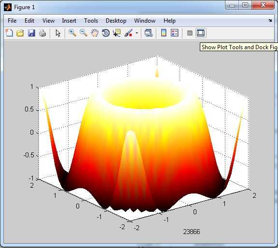The height and width of the screenshot is (248, 278).
Task: Save figure using the floppy disk icon
Action: click(31, 33)
